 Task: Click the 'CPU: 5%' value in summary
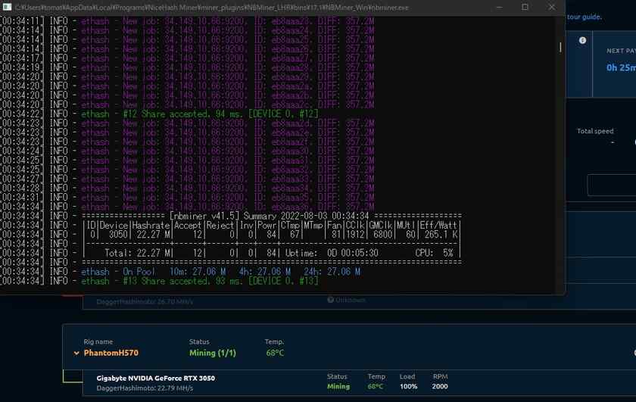[434, 253]
